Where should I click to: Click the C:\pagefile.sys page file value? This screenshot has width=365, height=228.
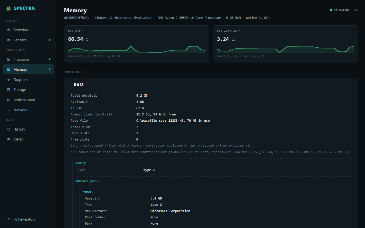click(173, 121)
